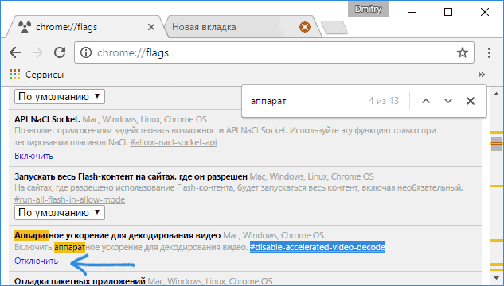Jump to previous search match in find bar

pyautogui.click(x=426, y=101)
